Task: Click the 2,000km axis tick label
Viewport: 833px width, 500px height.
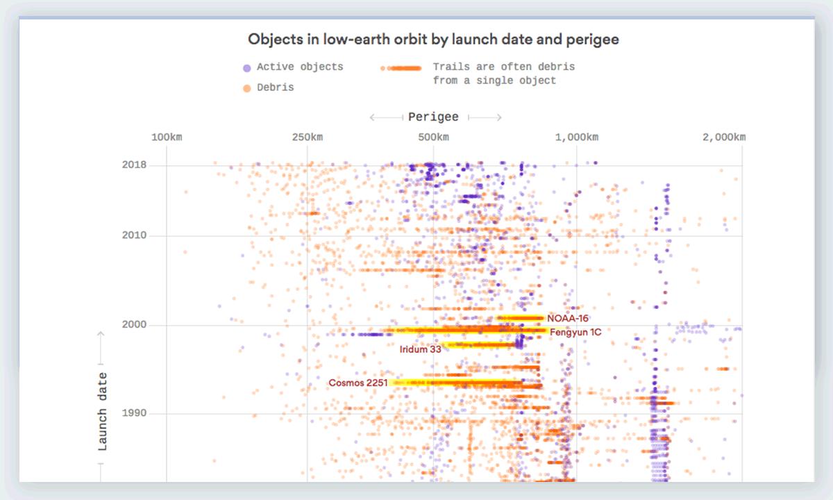Action: point(723,137)
